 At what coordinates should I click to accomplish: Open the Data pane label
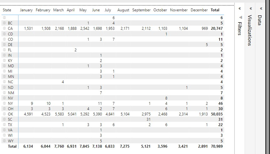point(260,20)
